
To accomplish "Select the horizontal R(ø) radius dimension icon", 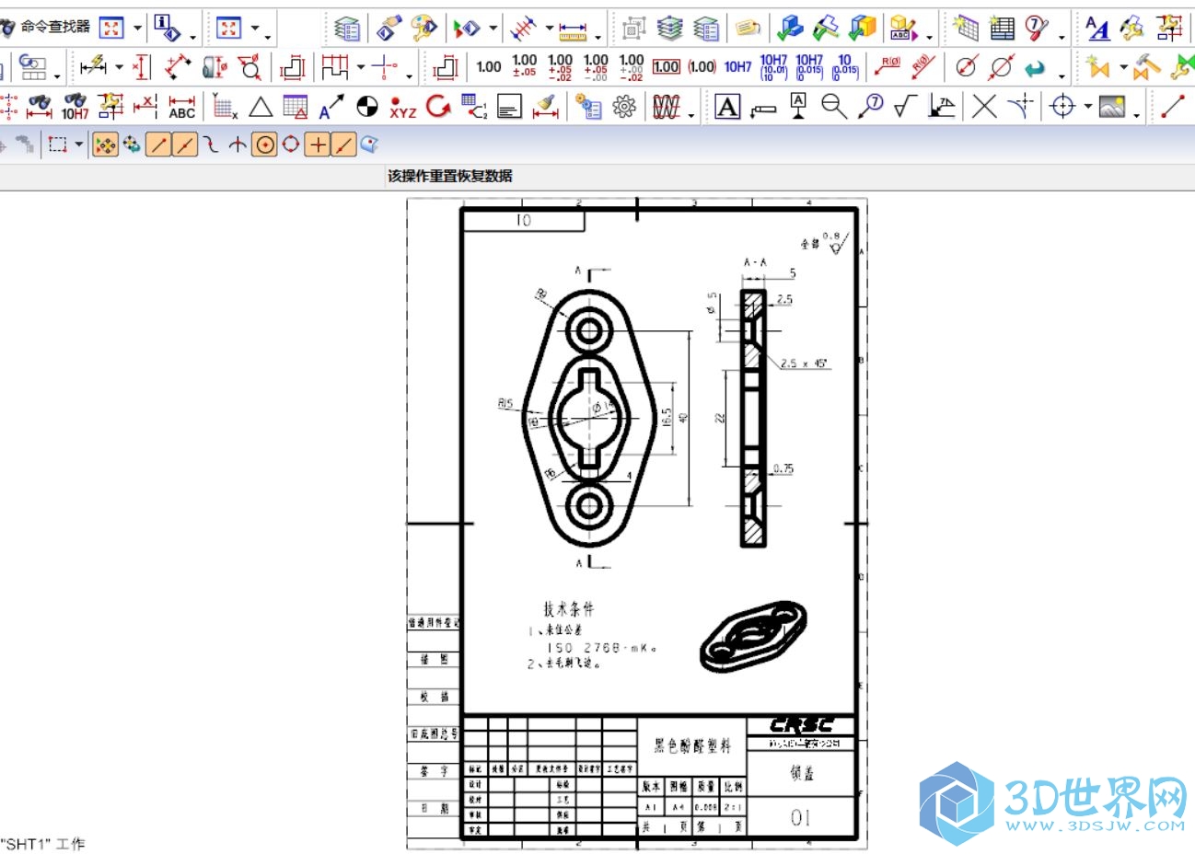I will [x=888, y=66].
